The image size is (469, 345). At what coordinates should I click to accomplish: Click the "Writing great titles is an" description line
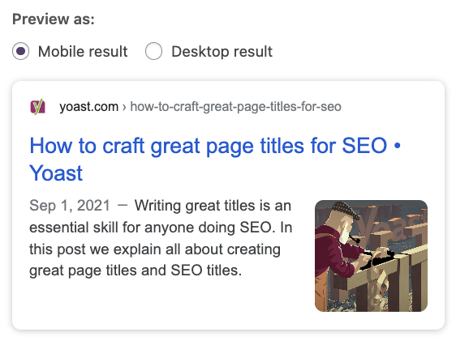tap(213, 206)
